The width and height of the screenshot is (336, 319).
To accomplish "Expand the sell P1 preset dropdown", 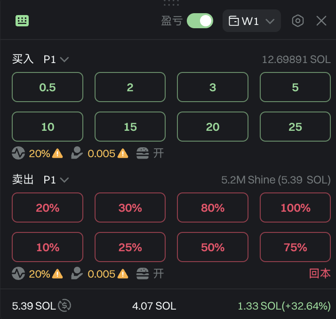I will [x=56, y=180].
